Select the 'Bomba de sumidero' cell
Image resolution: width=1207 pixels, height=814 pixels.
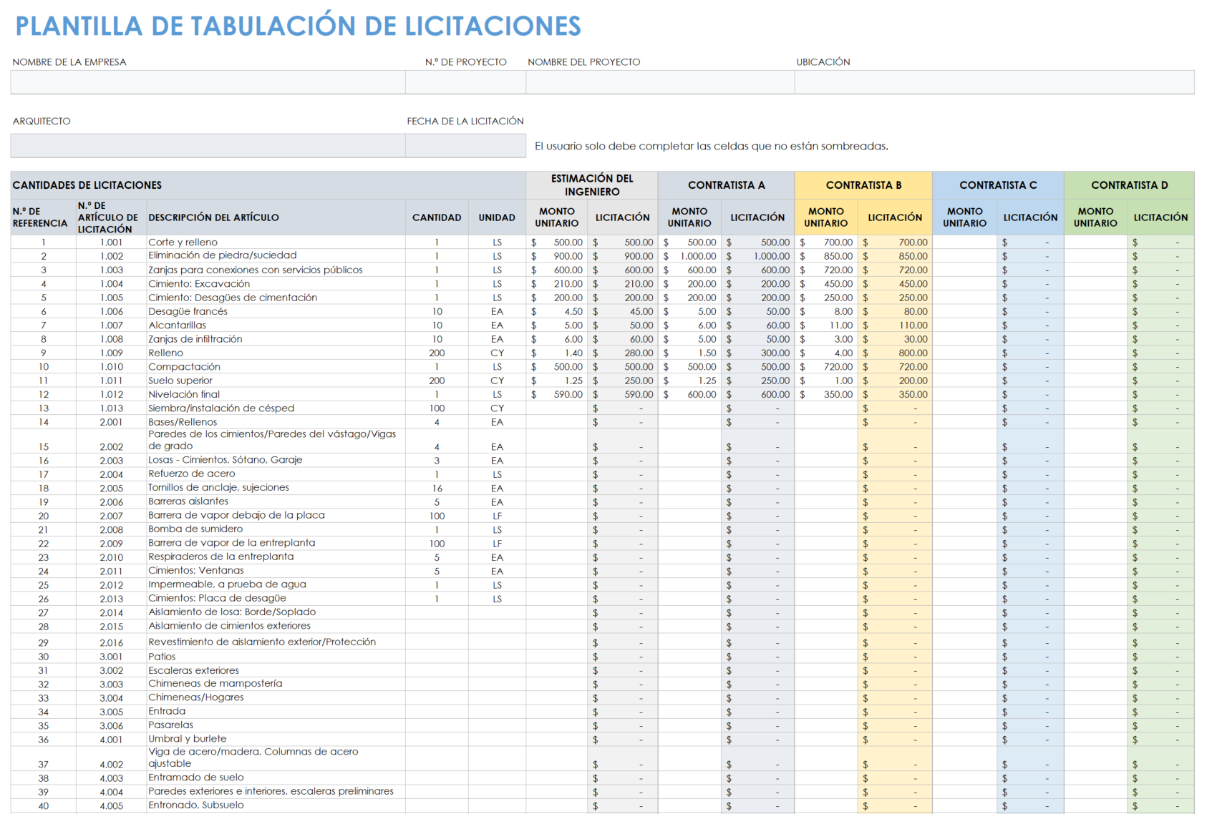[276, 529]
